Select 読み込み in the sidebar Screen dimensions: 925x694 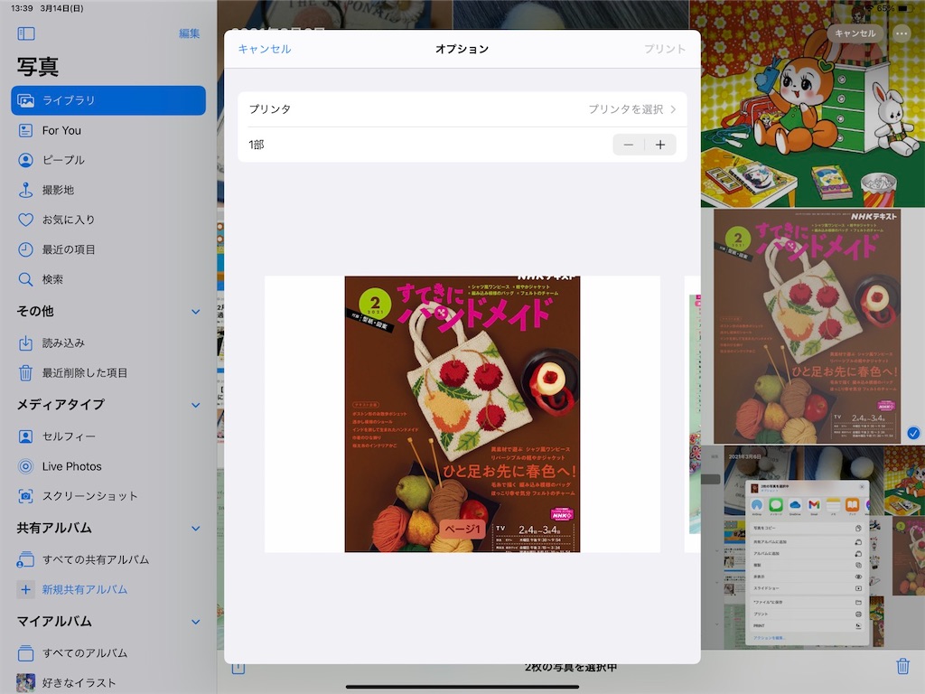coord(108,342)
